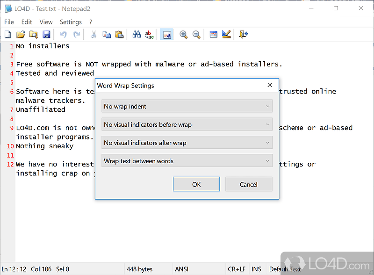Open the View menu
The height and width of the screenshot is (275, 374).
point(46,22)
